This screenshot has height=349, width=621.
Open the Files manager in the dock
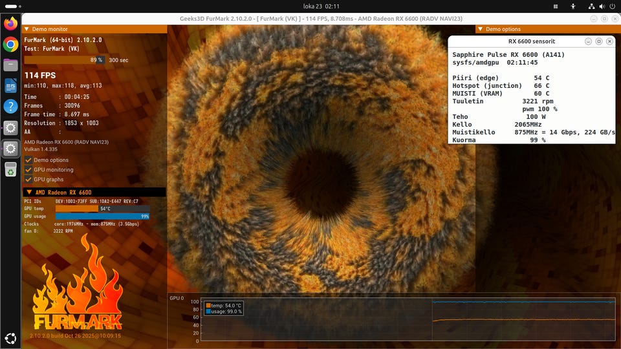coord(11,65)
